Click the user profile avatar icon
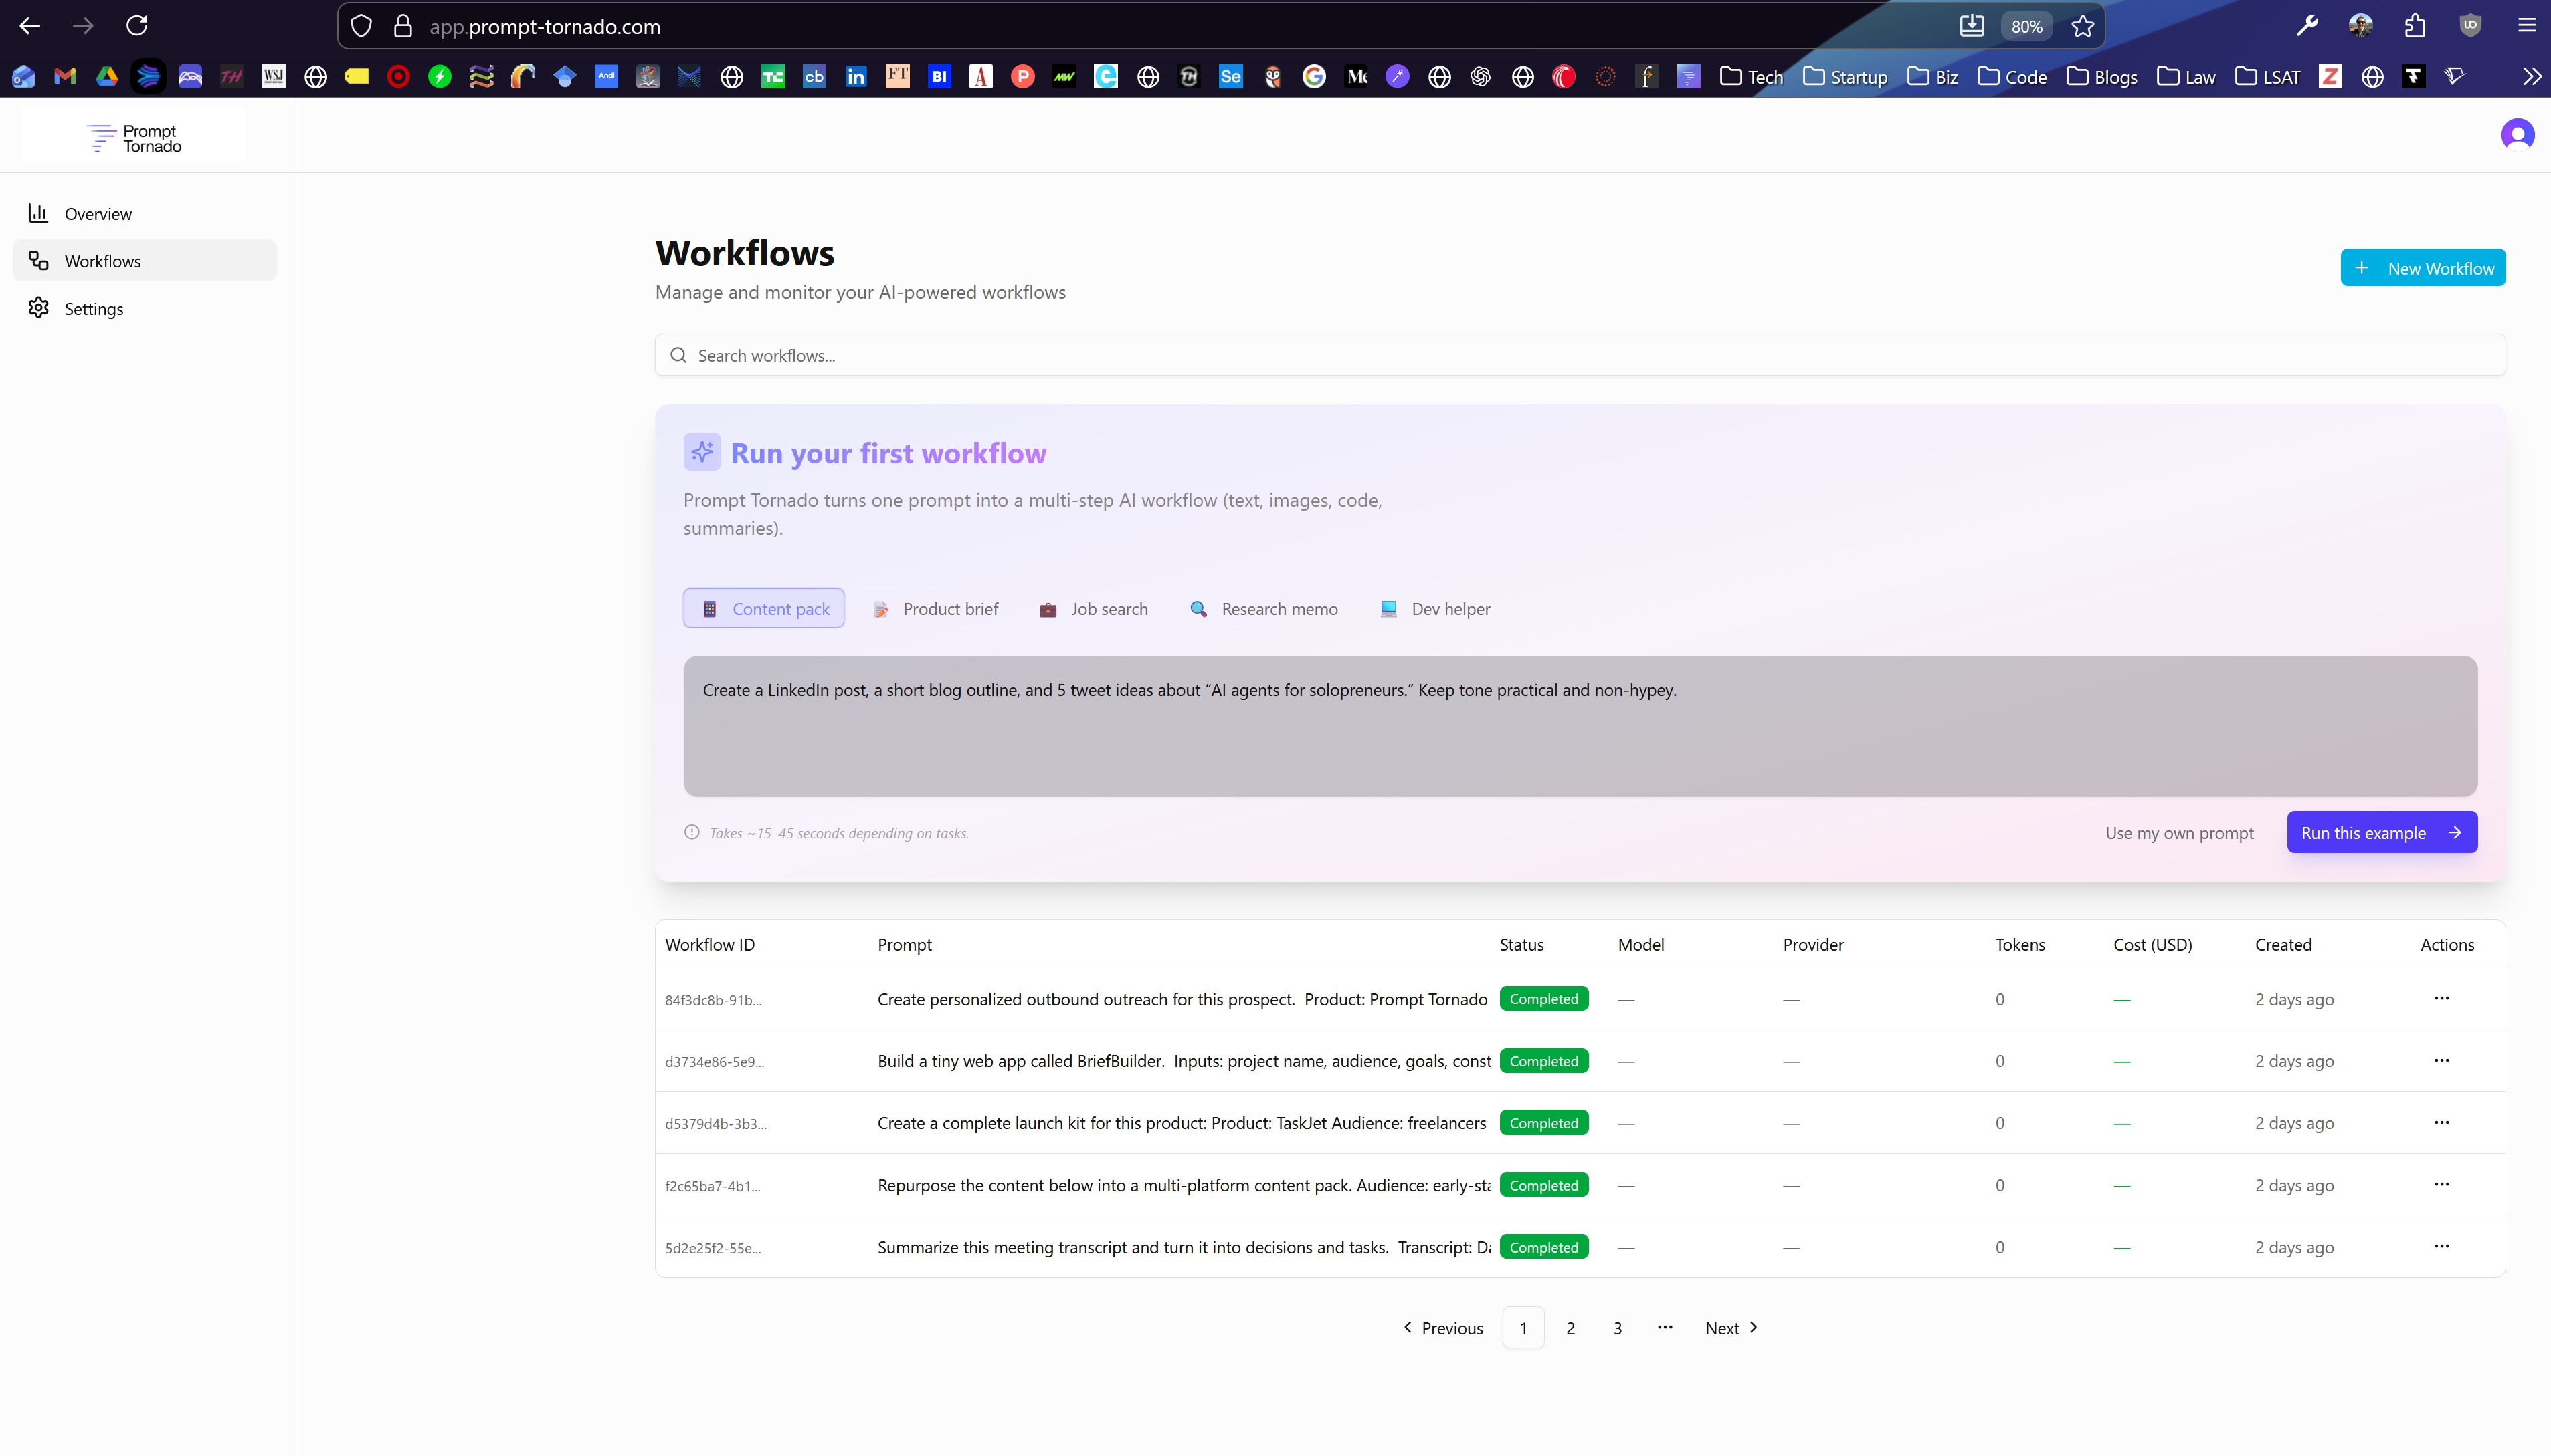The height and width of the screenshot is (1456, 2551). click(2517, 134)
